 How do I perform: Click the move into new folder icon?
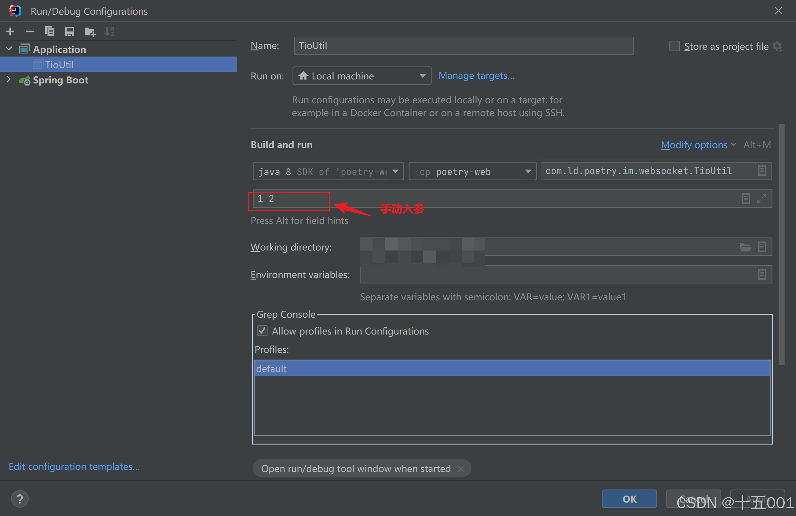click(x=90, y=32)
